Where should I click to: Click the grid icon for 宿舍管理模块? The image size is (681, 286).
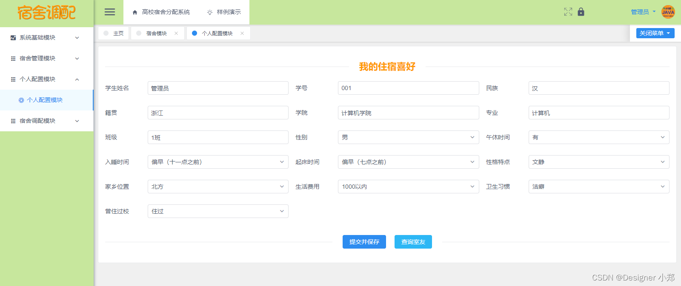(x=13, y=59)
